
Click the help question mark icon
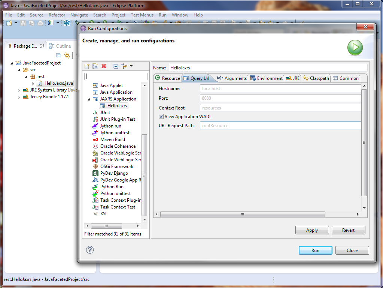coord(90,250)
